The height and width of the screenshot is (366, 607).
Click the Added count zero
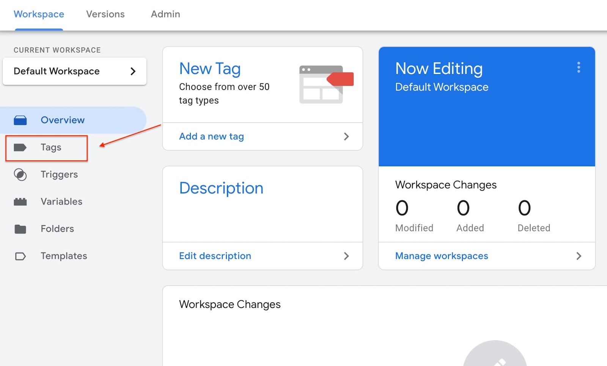click(x=463, y=208)
